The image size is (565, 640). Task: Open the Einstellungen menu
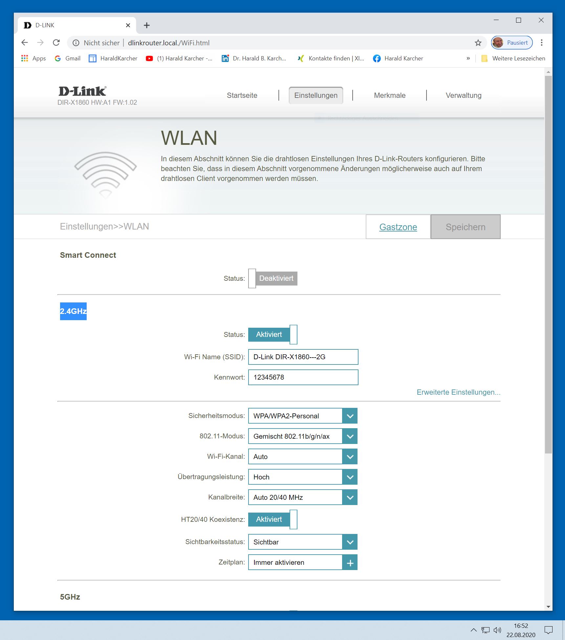pyautogui.click(x=316, y=96)
